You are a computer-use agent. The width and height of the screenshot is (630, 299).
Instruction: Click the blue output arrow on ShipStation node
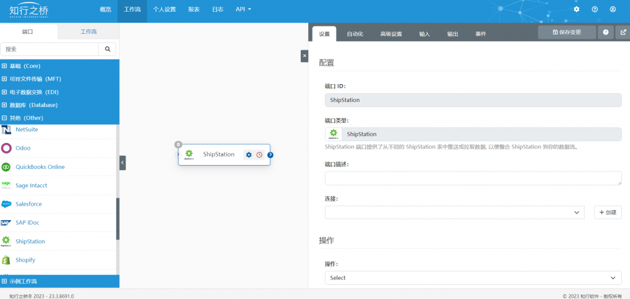click(x=271, y=155)
